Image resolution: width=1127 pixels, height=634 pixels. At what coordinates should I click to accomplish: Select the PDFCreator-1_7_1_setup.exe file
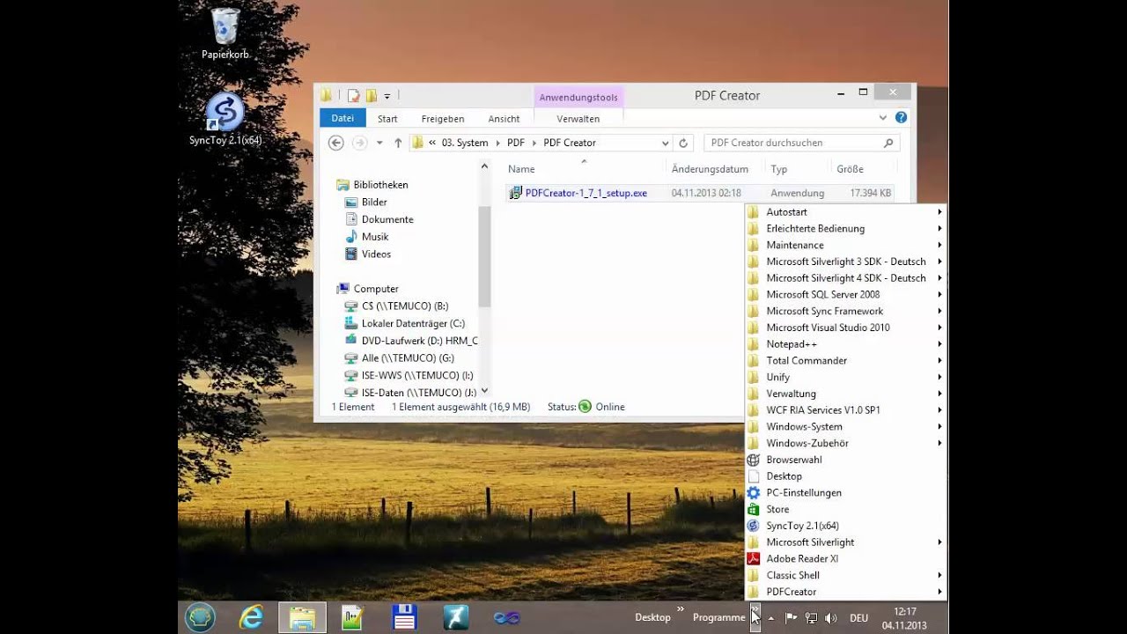[x=586, y=193]
